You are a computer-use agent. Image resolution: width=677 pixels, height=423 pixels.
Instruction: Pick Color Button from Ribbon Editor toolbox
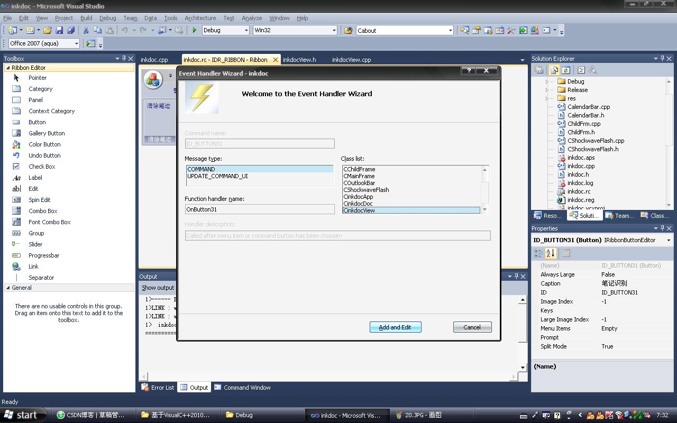(44, 144)
